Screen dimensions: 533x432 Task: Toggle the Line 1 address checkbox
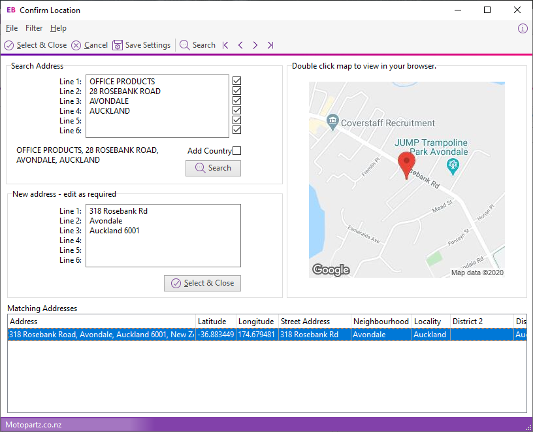click(x=236, y=81)
